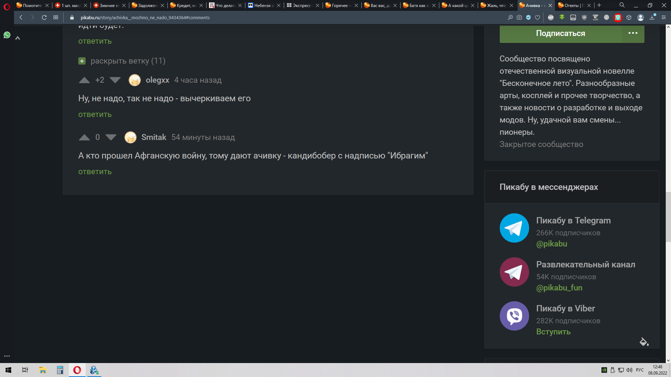Viewport: 671px width, 377px height.
Task: Open the Viber community icon
Action: pyautogui.click(x=514, y=316)
